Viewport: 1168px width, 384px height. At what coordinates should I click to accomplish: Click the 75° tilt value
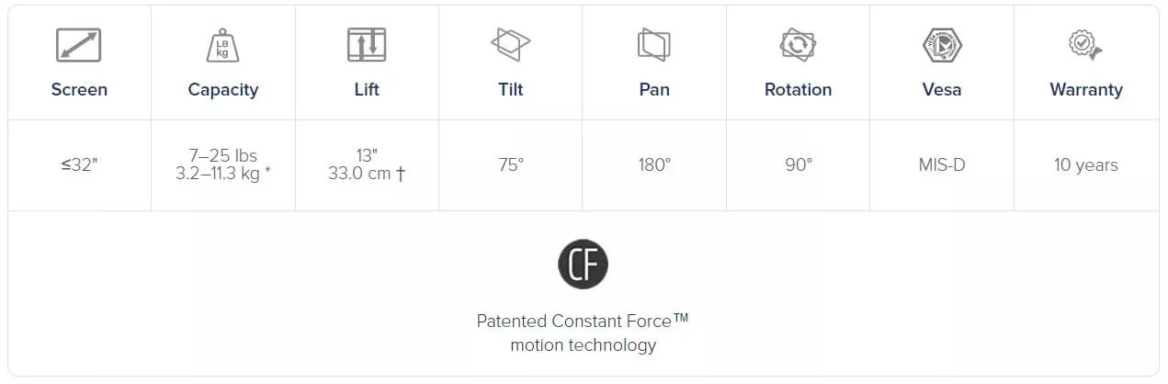(510, 165)
